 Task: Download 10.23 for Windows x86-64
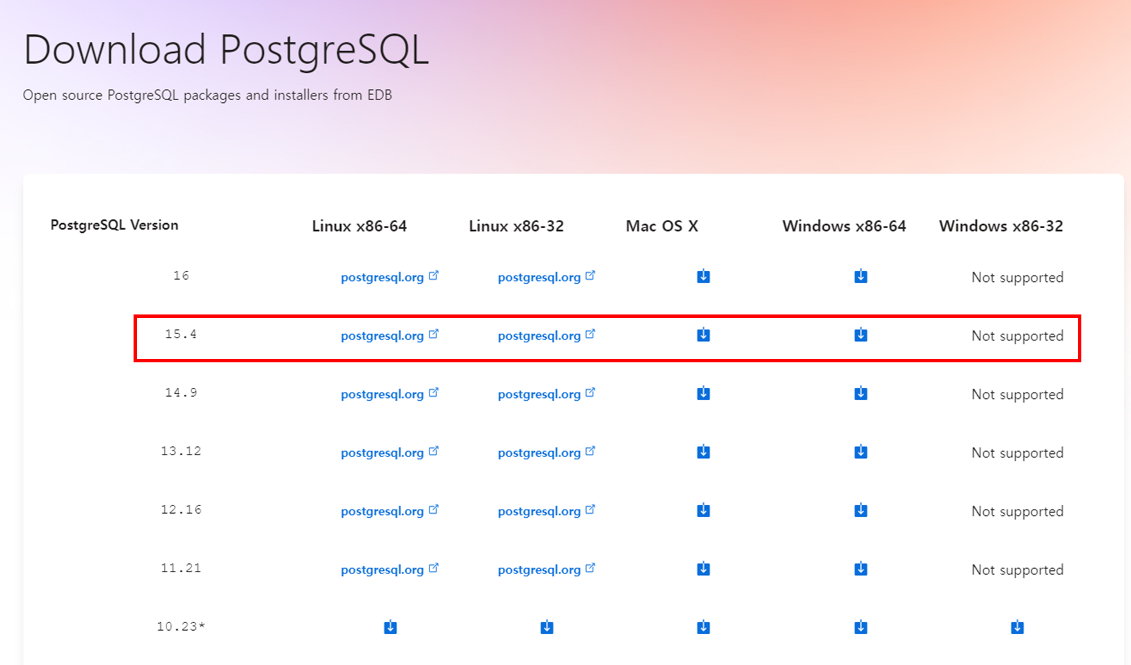(860, 627)
